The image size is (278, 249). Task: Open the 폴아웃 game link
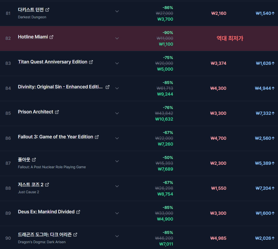24,160
